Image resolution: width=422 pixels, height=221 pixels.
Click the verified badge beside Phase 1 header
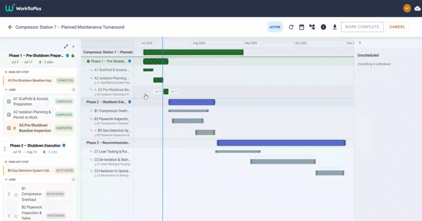67,55
